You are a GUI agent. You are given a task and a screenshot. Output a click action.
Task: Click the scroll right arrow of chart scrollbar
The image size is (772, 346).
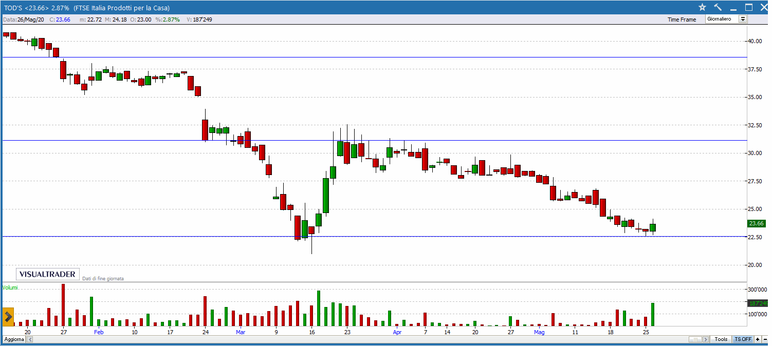tap(706, 339)
